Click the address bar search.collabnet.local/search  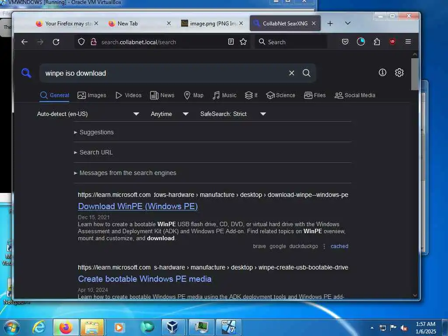pyautogui.click(x=163, y=42)
